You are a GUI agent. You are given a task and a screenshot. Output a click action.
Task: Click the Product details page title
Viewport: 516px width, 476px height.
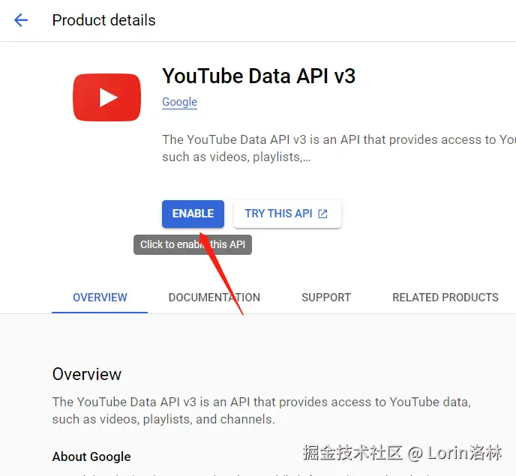[103, 20]
